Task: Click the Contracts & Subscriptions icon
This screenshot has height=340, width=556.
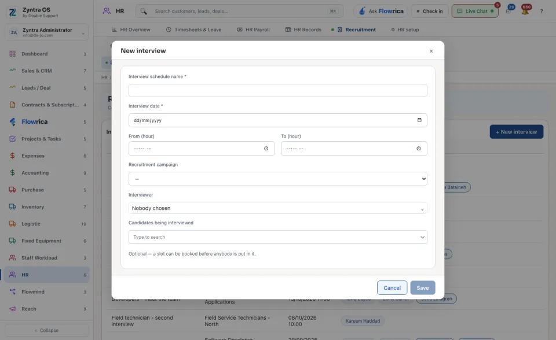Action: coord(12,105)
